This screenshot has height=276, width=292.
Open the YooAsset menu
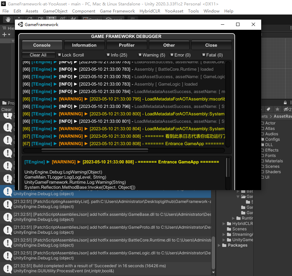(x=174, y=11)
